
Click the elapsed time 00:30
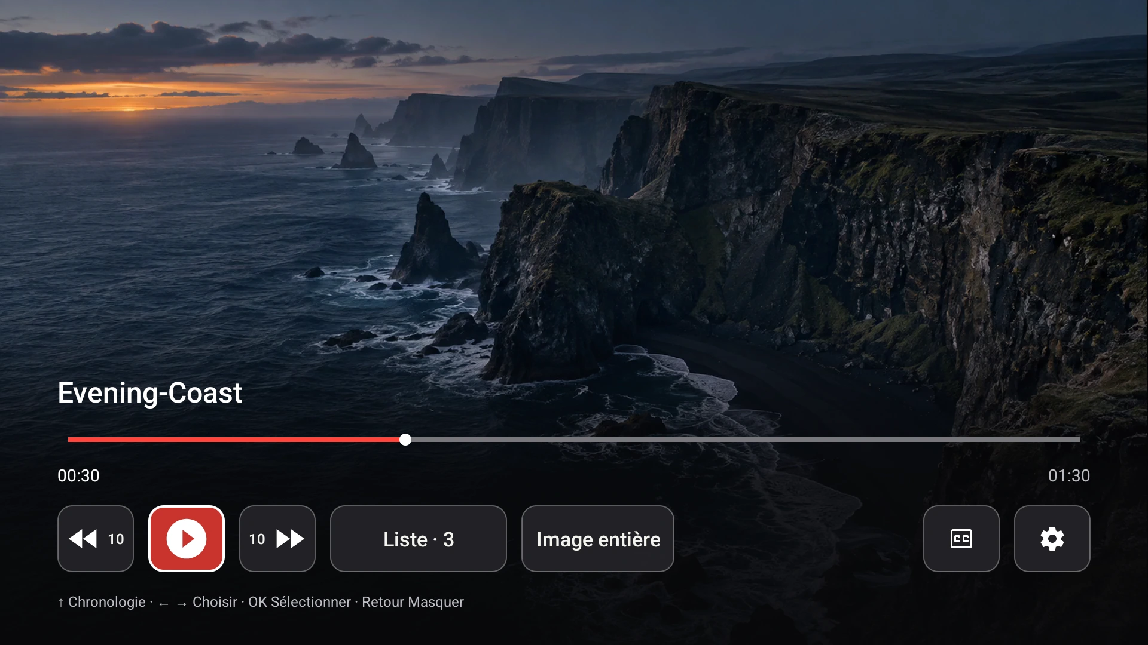(x=78, y=475)
